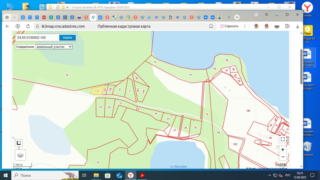The height and width of the screenshot is (180, 320).
Task: Show hidden system tray icons
Action: pyautogui.click(x=269, y=175)
